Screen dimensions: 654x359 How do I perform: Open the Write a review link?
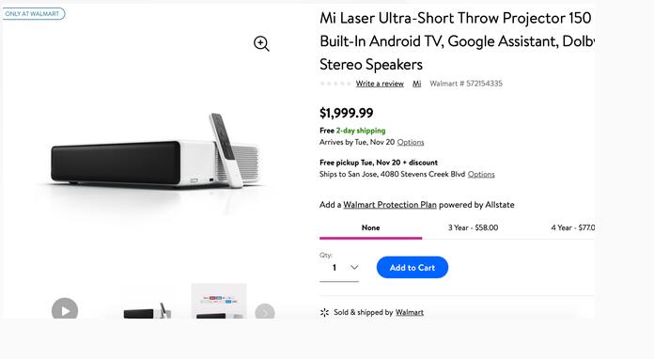380,84
